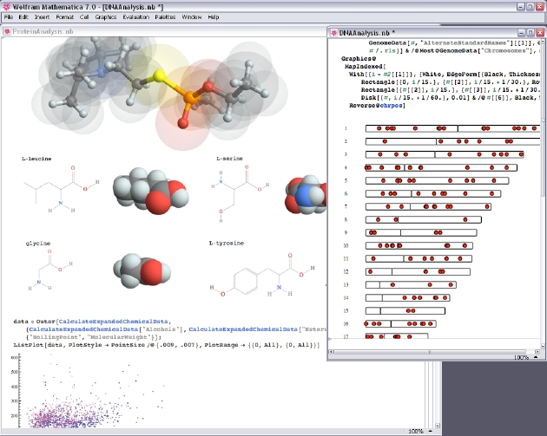
Task: Close the main Mathematica window
Action: 540,7
